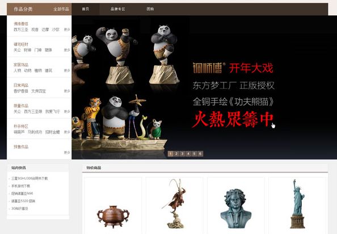
Task: Open the Beethoven bust product thumbnail
Action: 236,208
